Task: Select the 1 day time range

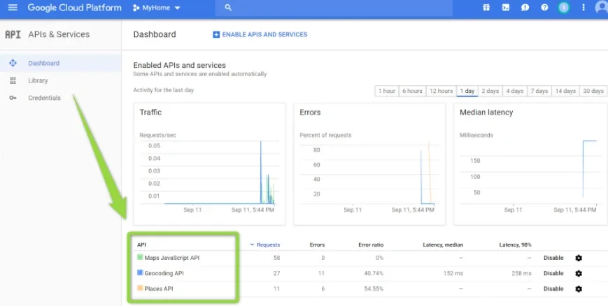Action: pyautogui.click(x=467, y=91)
